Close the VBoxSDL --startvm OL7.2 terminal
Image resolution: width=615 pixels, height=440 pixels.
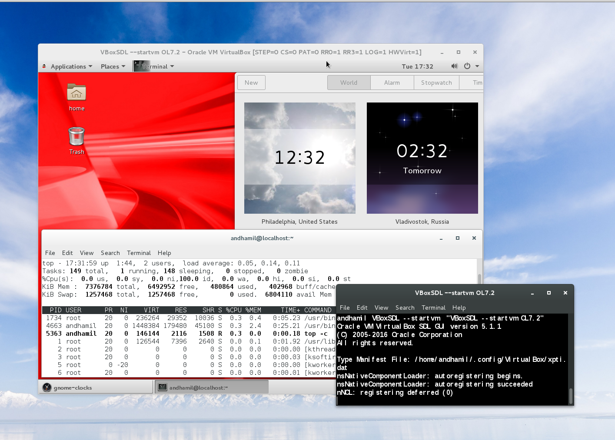(x=565, y=293)
